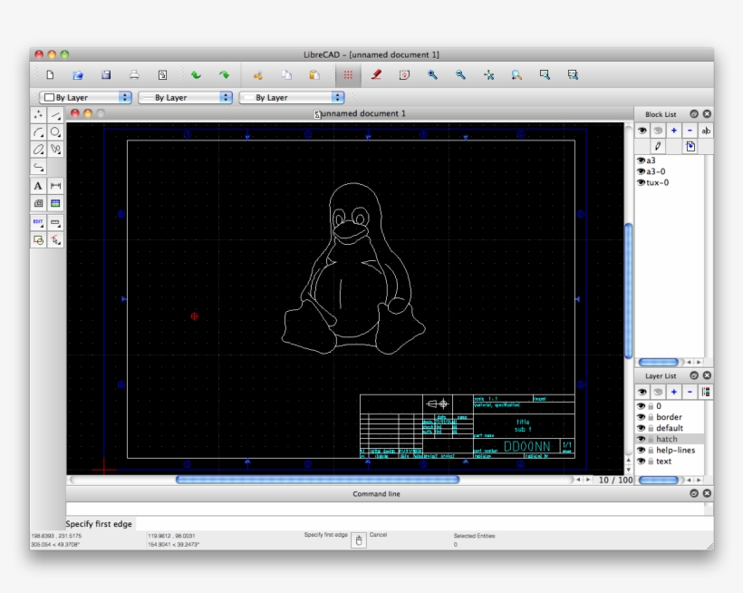Image resolution: width=743 pixels, height=593 pixels.
Task: Open the Arcs tool menu
Action: 38,131
